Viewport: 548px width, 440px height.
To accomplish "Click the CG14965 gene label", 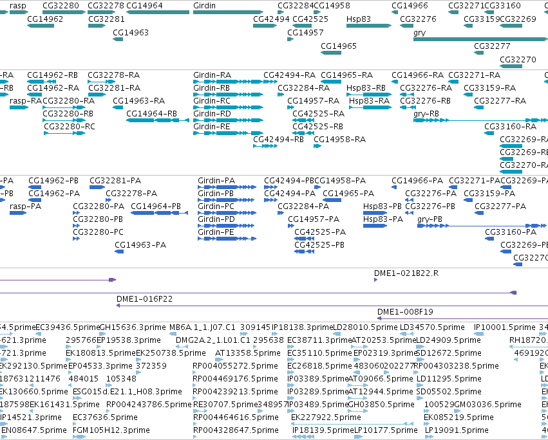I will pos(339,46).
